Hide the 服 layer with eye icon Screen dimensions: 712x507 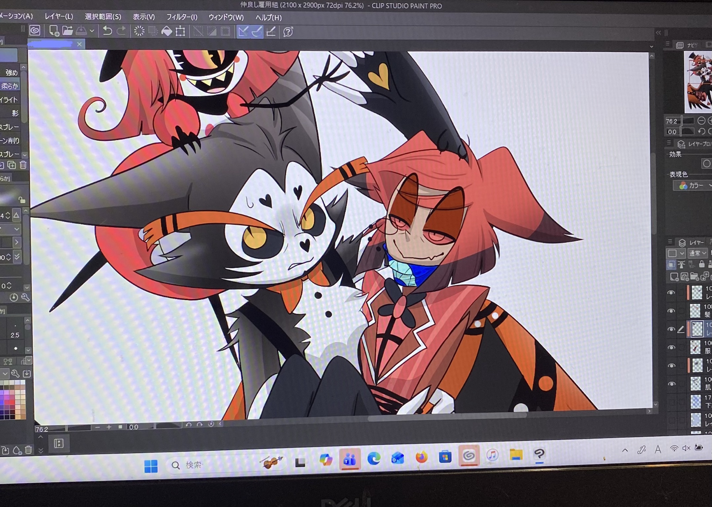click(x=671, y=347)
